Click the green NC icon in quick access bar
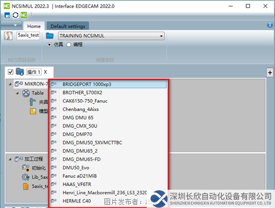The image size is (275, 208). (24, 16)
